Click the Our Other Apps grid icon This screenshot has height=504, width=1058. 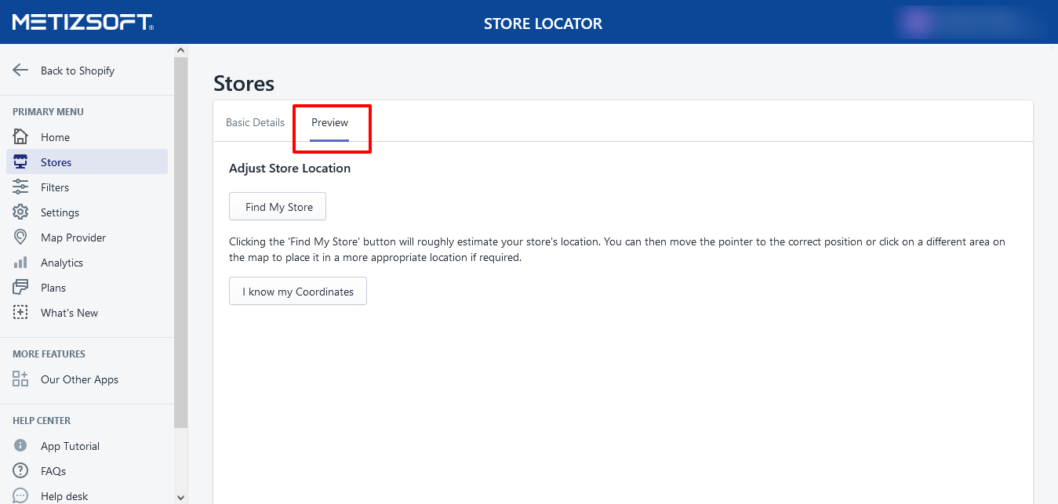click(20, 379)
